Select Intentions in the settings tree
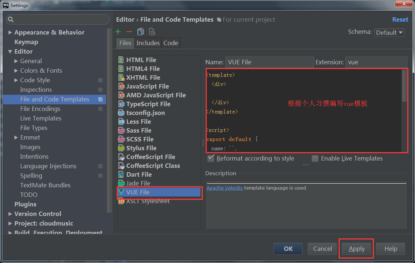The height and width of the screenshot is (263, 415). point(34,156)
